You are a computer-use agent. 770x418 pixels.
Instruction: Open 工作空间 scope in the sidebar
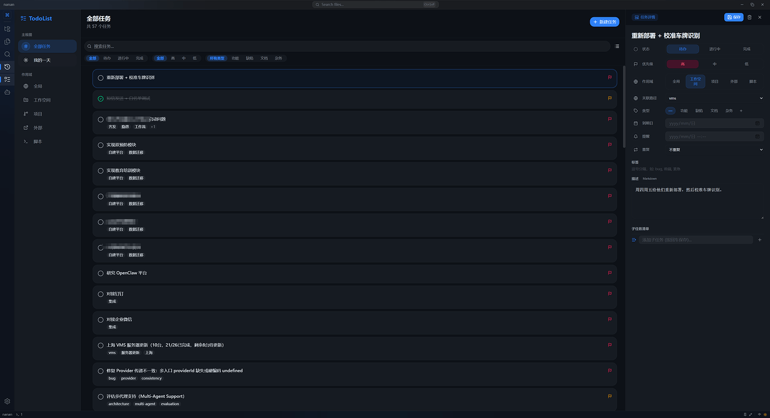click(47, 100)
